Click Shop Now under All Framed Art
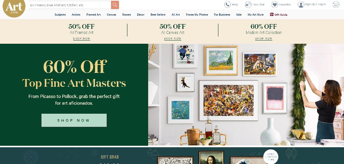The height and width of the screenshot is (164, 344). (x=82, y=38)
